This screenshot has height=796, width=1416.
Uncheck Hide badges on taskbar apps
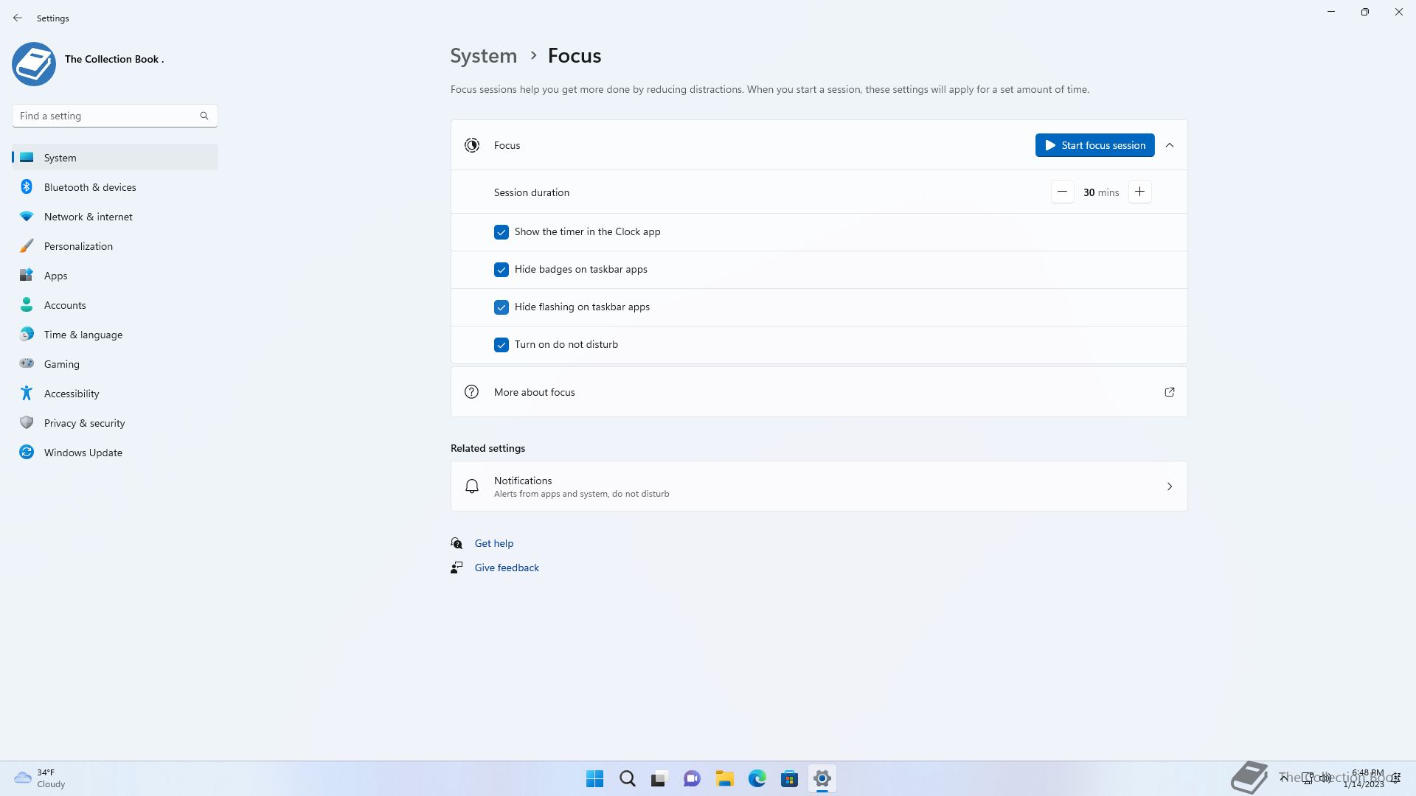[502, 270]
